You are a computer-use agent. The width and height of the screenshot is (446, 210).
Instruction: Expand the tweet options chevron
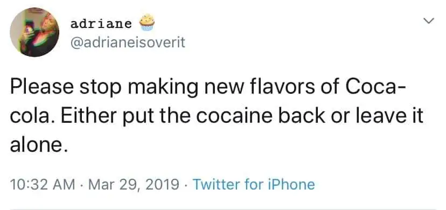[429, 20]
